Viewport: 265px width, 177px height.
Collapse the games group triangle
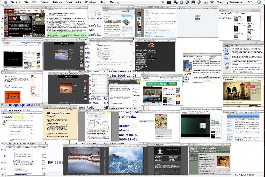tap(2, 110)
